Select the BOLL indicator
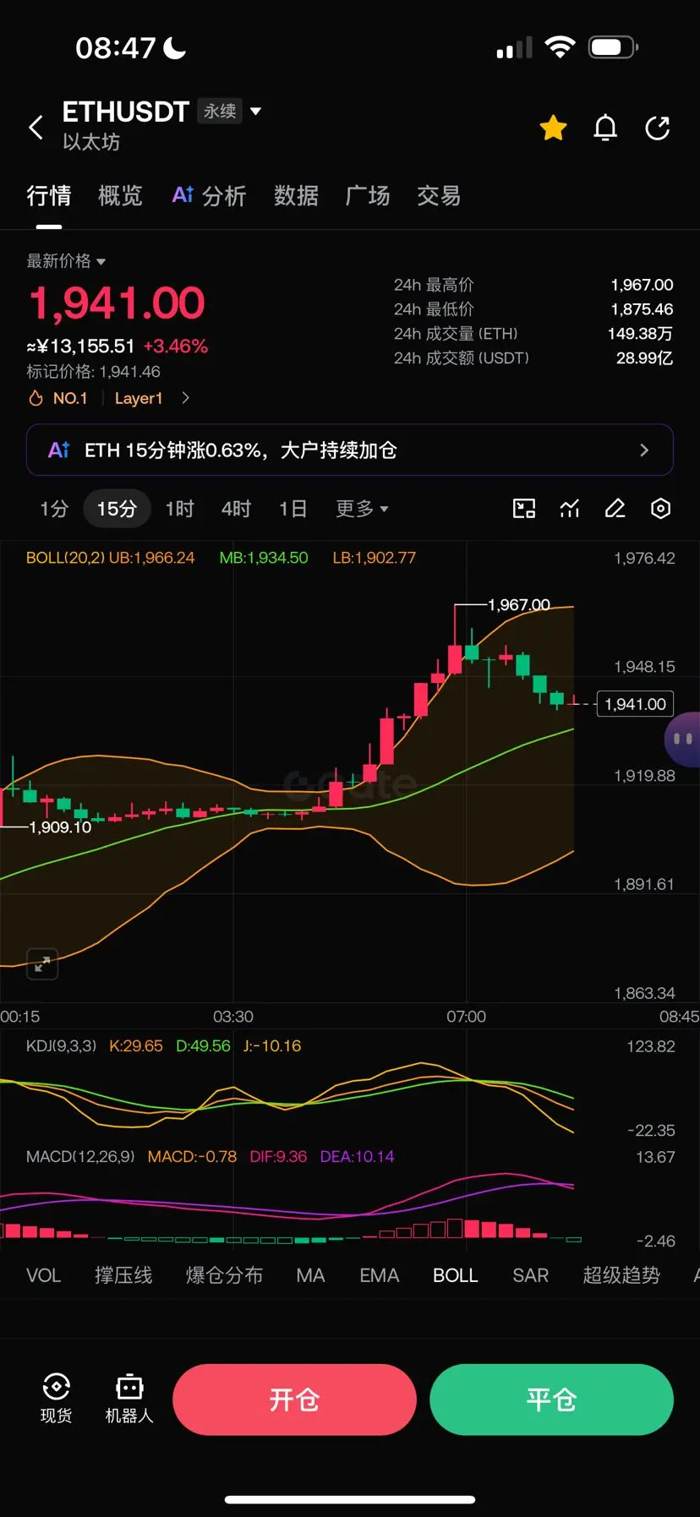The width and height of the screenshot is (700, 1517). pos(456,1275)
